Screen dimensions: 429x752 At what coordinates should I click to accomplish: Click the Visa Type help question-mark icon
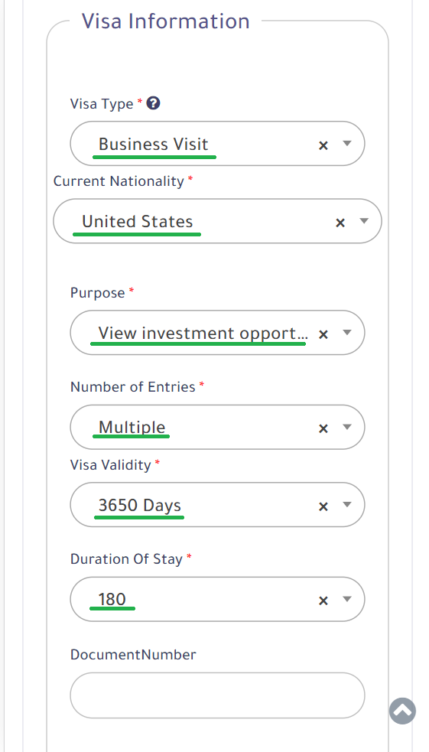pyautogui.click(x=154, y=103)
